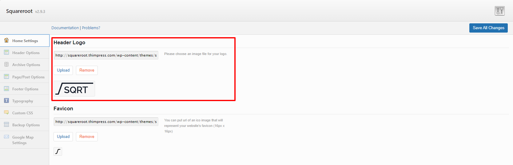
Task: Click the favicon preview thumbnail
Action: (58, 151)
